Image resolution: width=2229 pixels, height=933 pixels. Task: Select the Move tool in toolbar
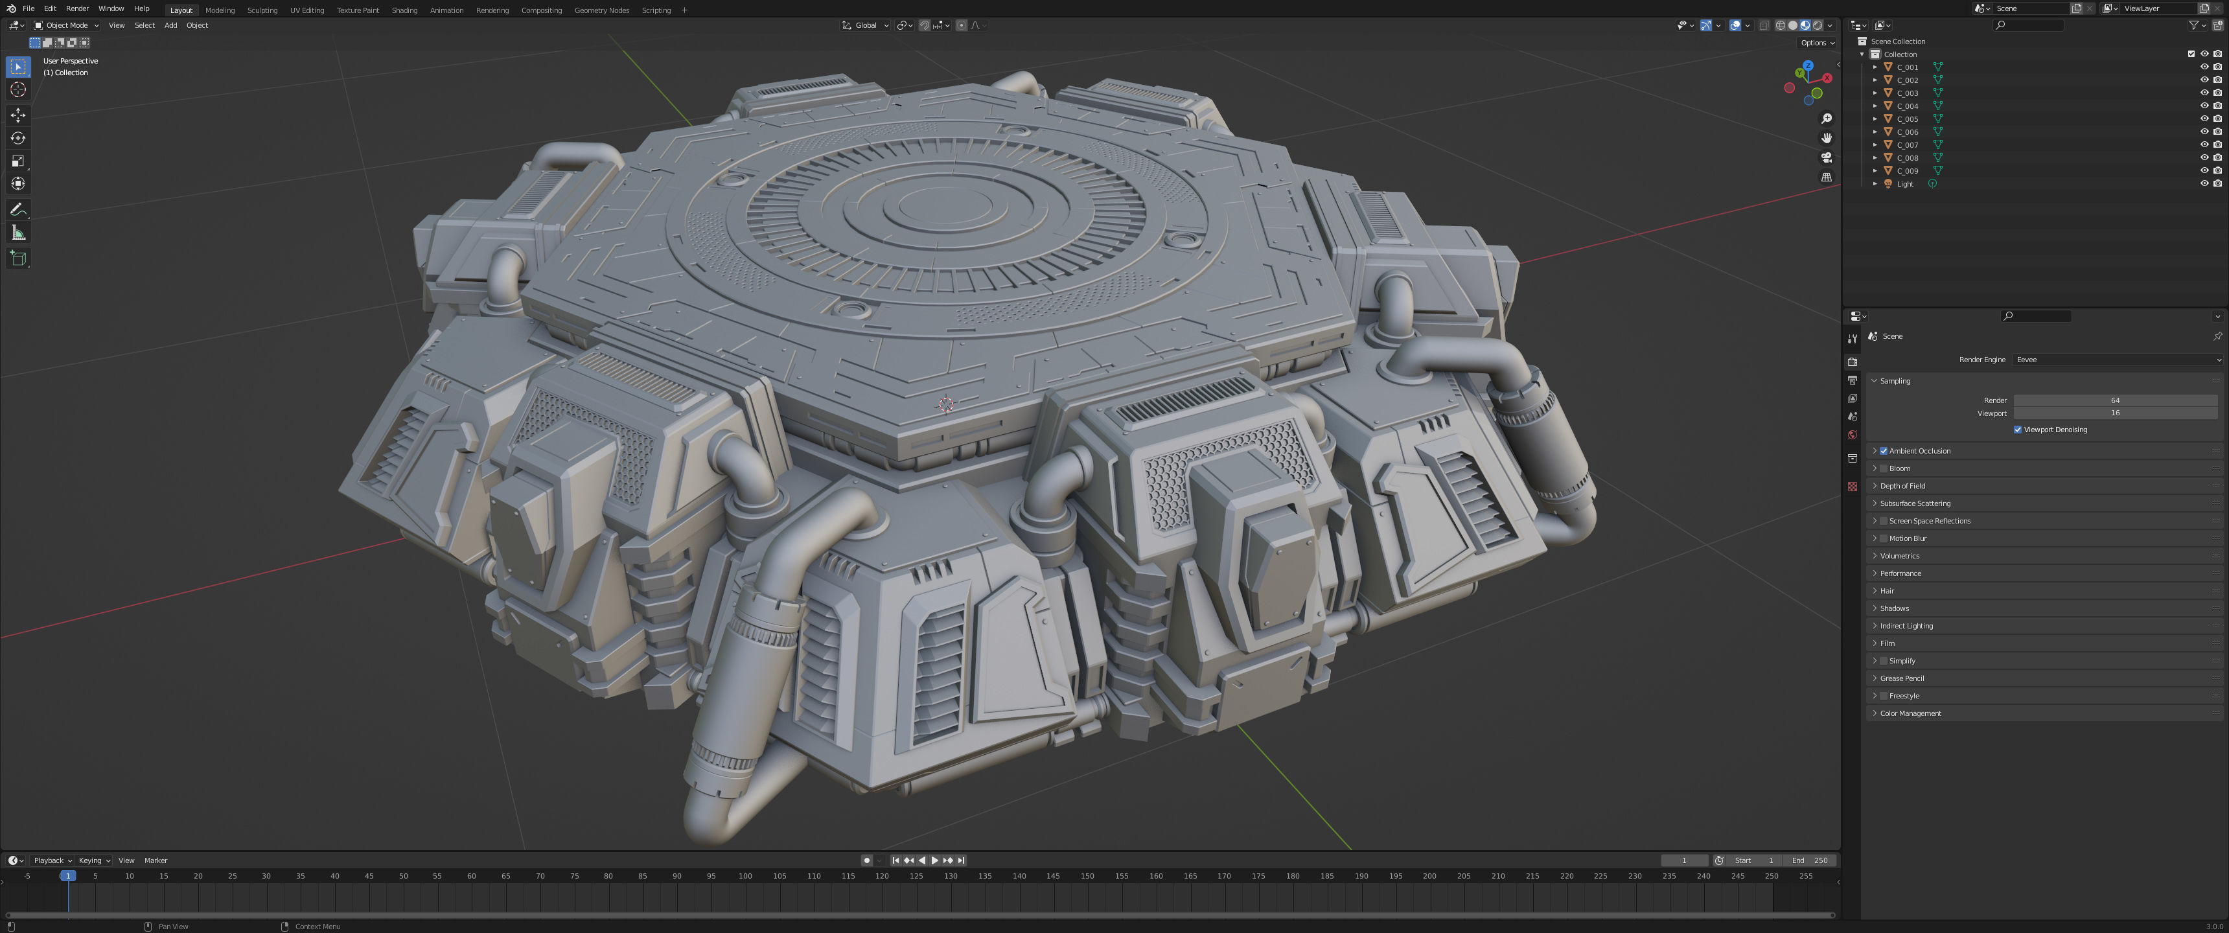tap(18, 115)
